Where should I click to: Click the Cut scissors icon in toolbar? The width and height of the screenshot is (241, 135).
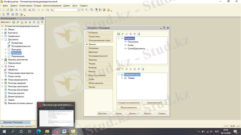point(17,10)
